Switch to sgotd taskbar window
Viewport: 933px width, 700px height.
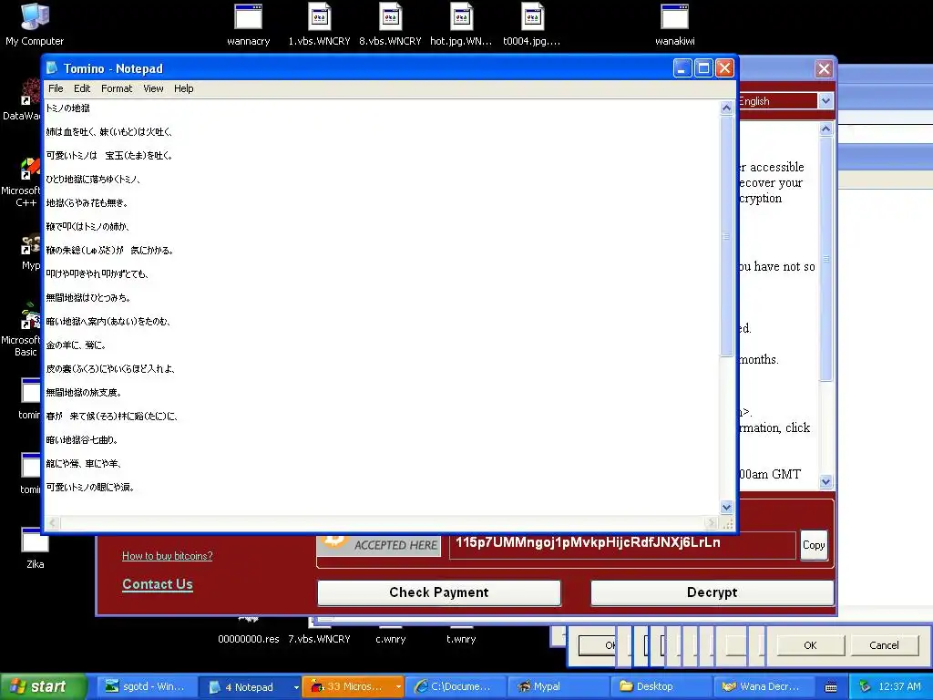(x=147, y=687)
